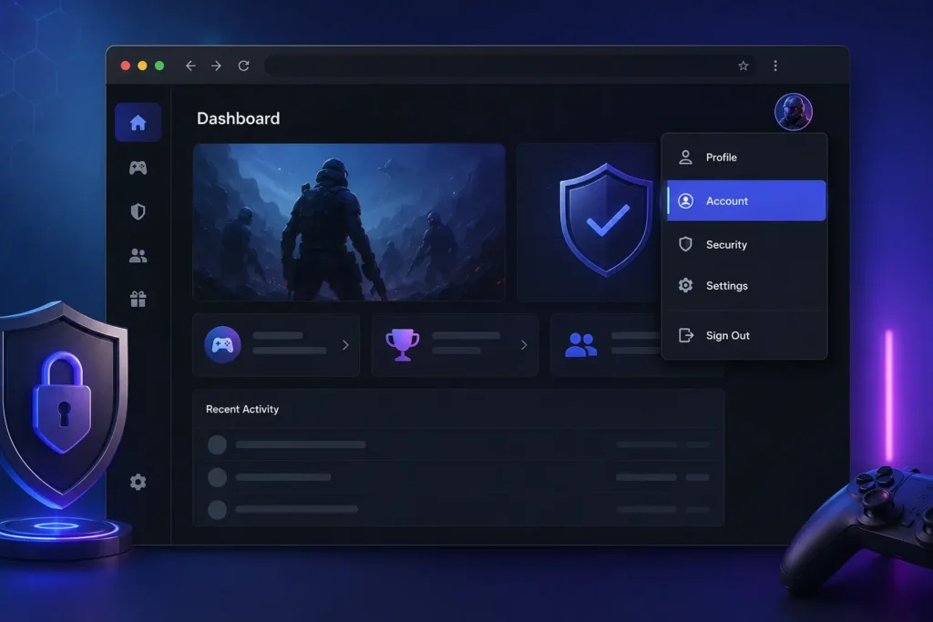Go back with the browser left arrow
Viewport: 933px width, 622px height.
tap(190, 66)
